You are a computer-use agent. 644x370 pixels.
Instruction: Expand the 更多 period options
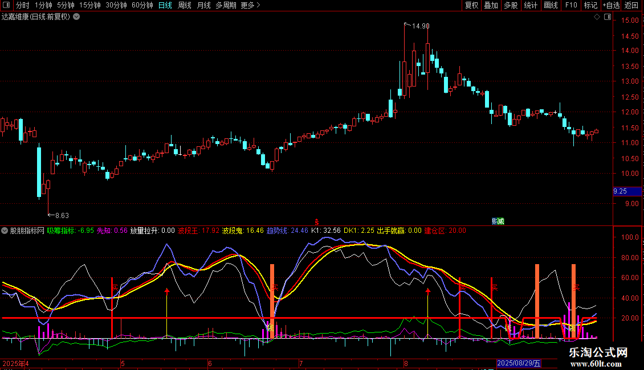[251, 5]
